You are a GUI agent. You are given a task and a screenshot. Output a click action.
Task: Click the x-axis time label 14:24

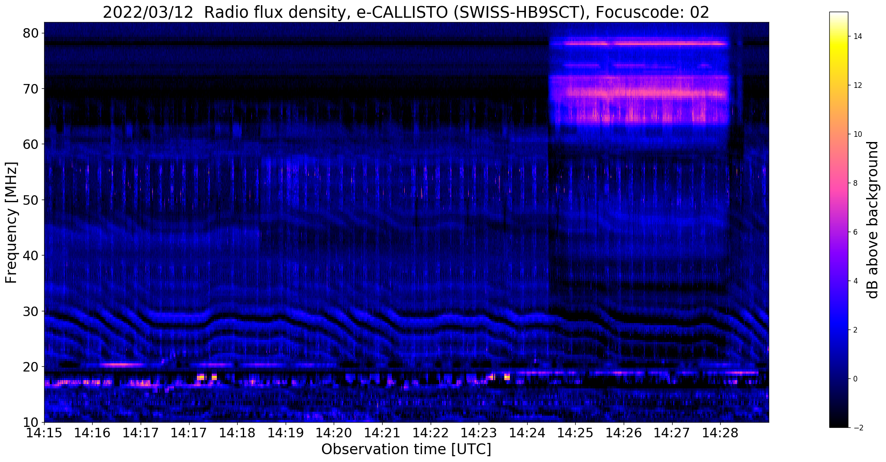tap(527, 433)
